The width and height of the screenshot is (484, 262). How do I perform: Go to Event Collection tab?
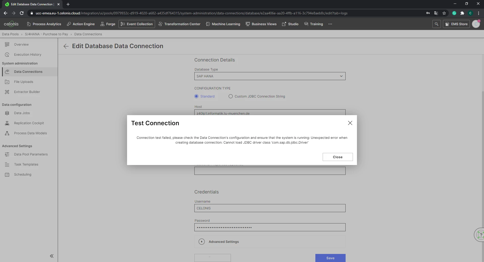[x=137, y=24]
